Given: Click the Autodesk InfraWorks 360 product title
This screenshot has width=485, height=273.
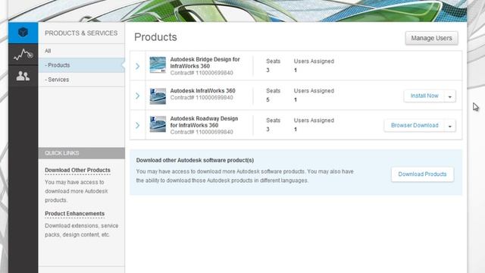Looking at the screenshot, I should click(x=202, y=91).
